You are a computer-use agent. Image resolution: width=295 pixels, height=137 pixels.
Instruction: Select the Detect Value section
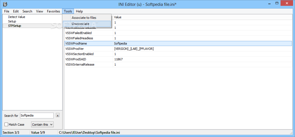click(x=17, y=17)
